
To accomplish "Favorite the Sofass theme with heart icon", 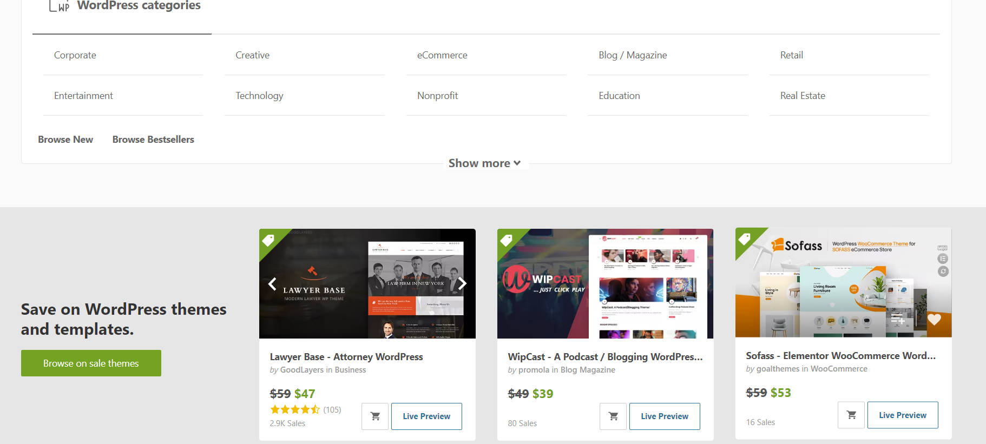I will pyautogui.click(x=934, y=319).
